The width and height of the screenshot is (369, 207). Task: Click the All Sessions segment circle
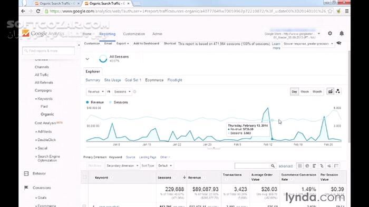[x=103, y=59]
